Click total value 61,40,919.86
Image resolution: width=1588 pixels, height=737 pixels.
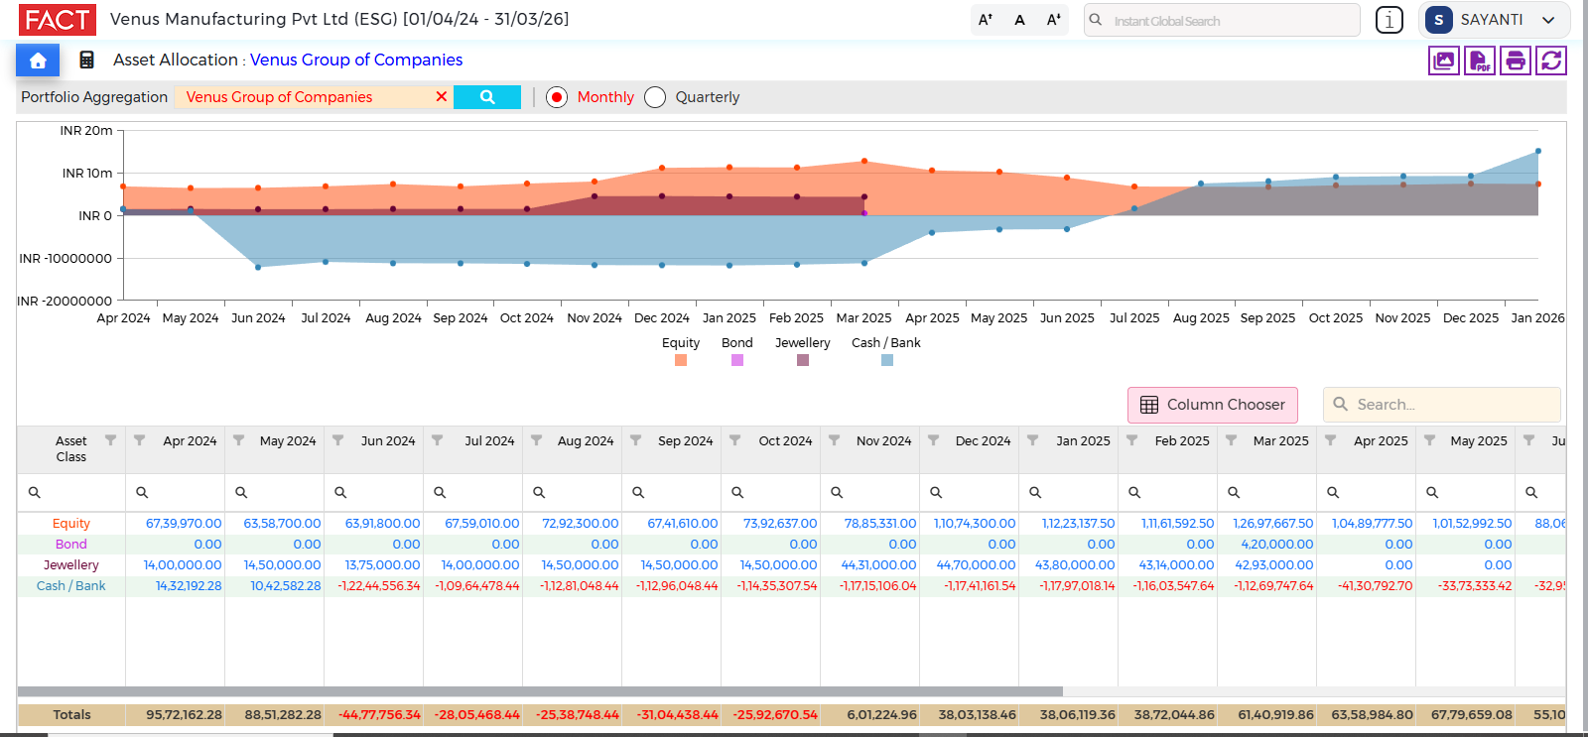pos(1276,715)
